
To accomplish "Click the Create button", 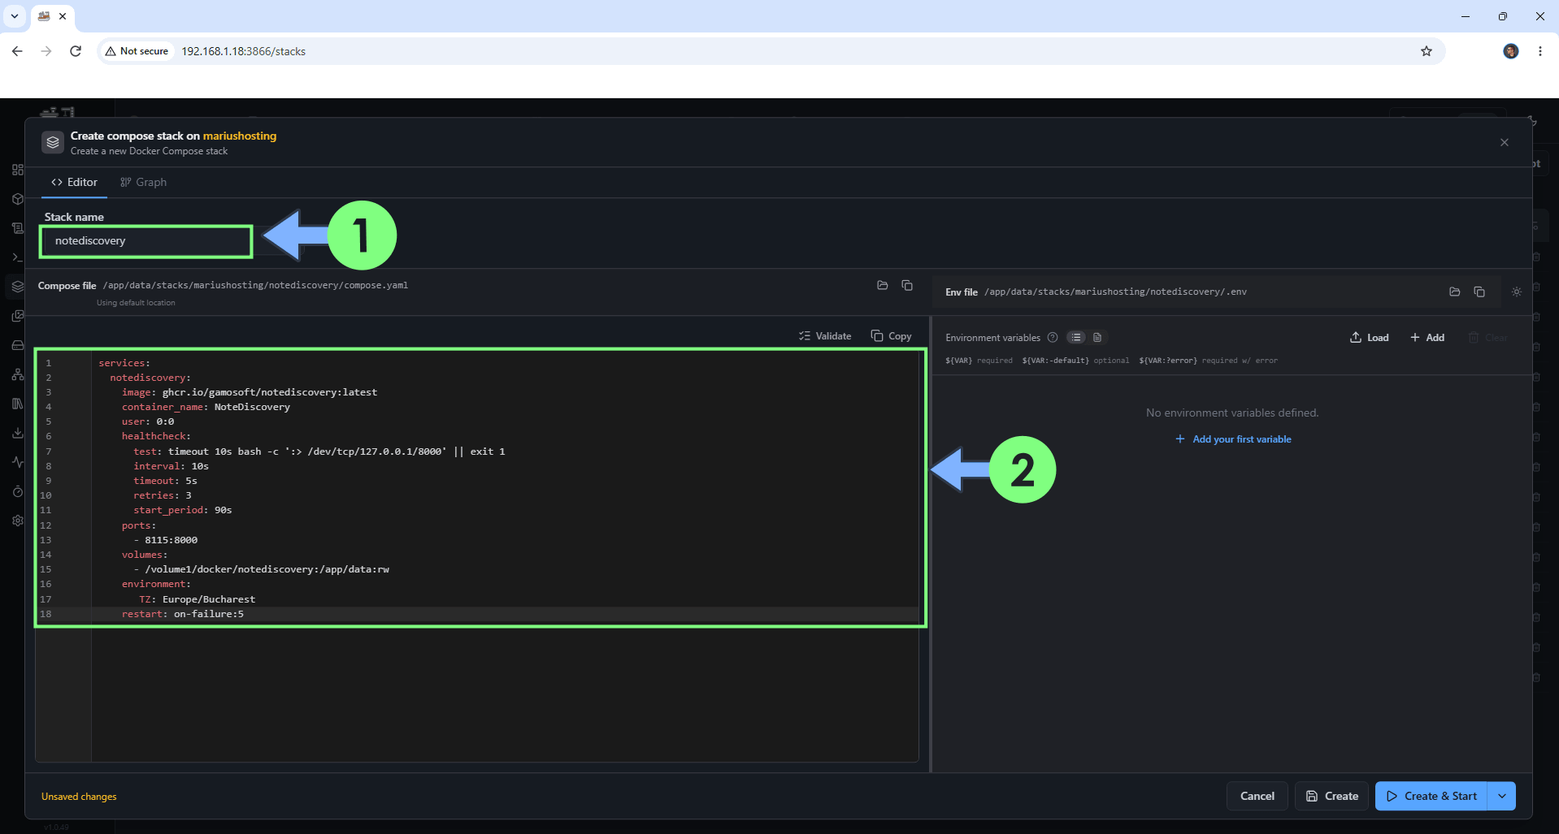I will [1332, 797].
